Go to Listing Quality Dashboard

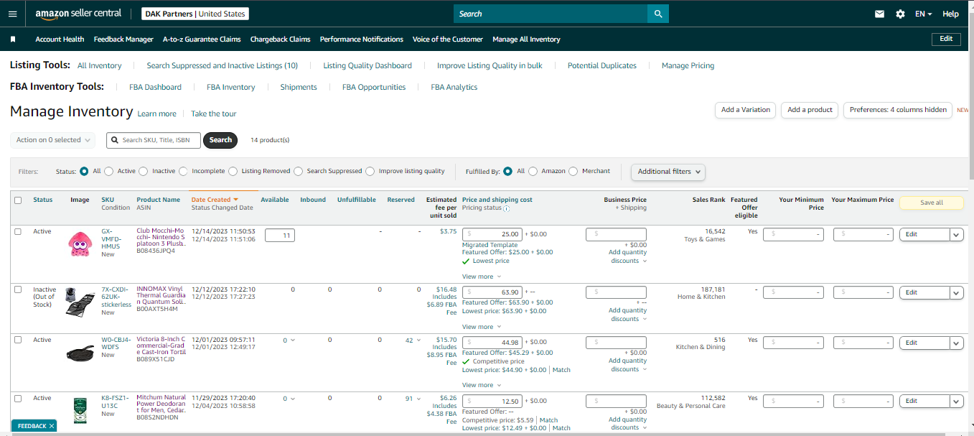(367, 65)
